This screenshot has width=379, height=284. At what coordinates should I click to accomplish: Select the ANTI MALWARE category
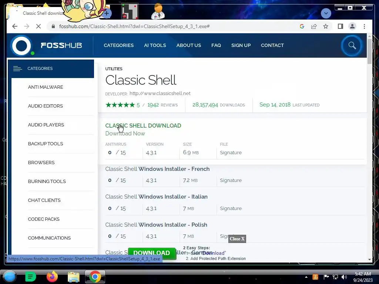tap(46, 87)
